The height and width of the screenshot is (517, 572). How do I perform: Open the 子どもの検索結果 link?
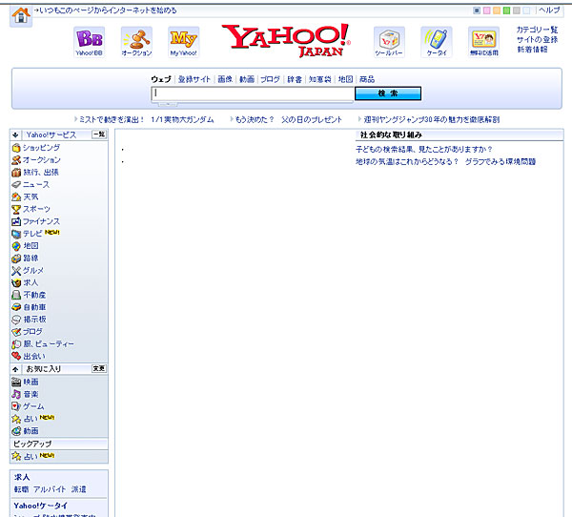tap(424, 150)
